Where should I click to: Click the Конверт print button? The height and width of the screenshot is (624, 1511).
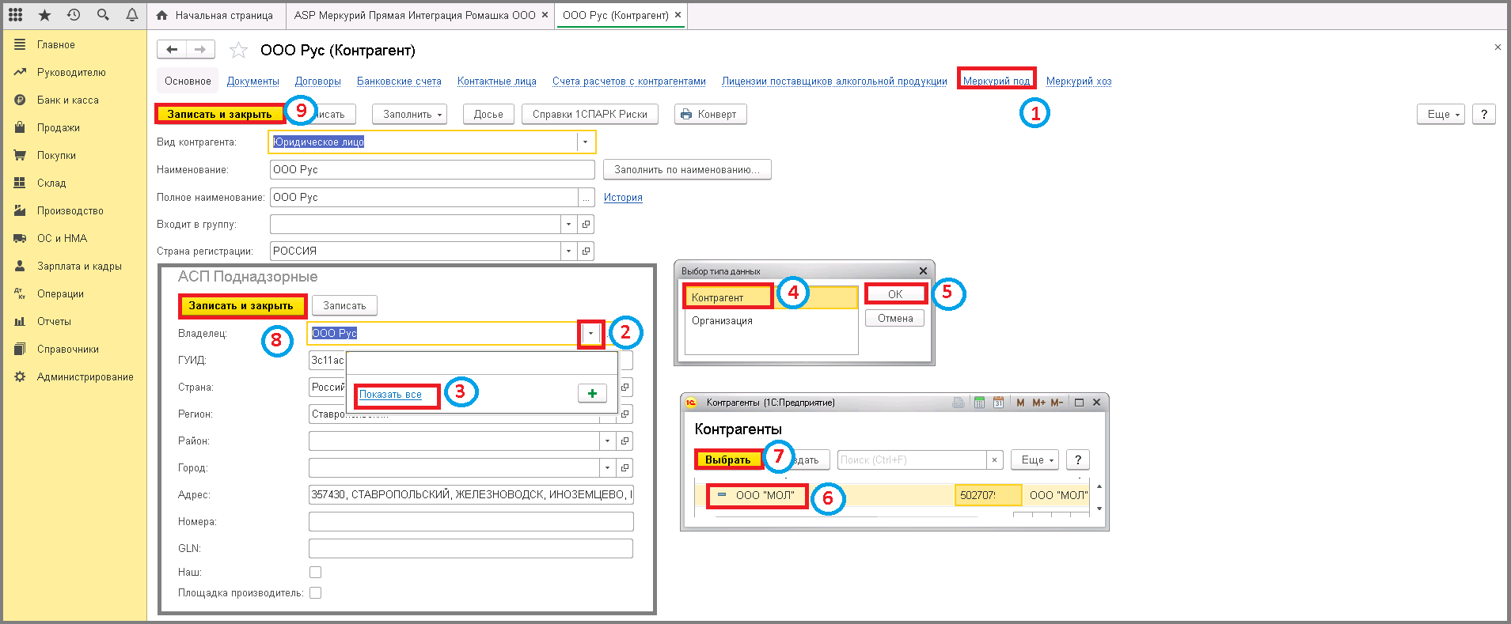click(710, 114)
